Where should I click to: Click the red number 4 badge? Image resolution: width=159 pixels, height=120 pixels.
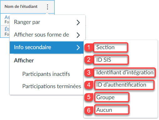click(89, 85)
